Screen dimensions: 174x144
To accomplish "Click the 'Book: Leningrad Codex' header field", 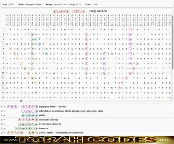I will pos(30,4).
